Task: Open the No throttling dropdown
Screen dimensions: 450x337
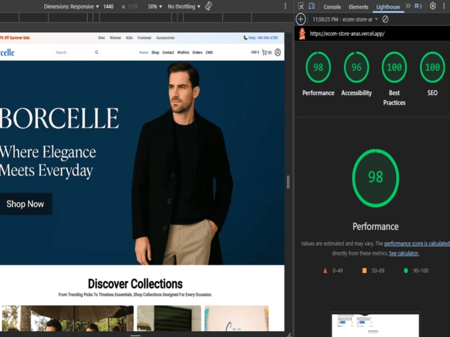Action: click(x=184, y=6)
